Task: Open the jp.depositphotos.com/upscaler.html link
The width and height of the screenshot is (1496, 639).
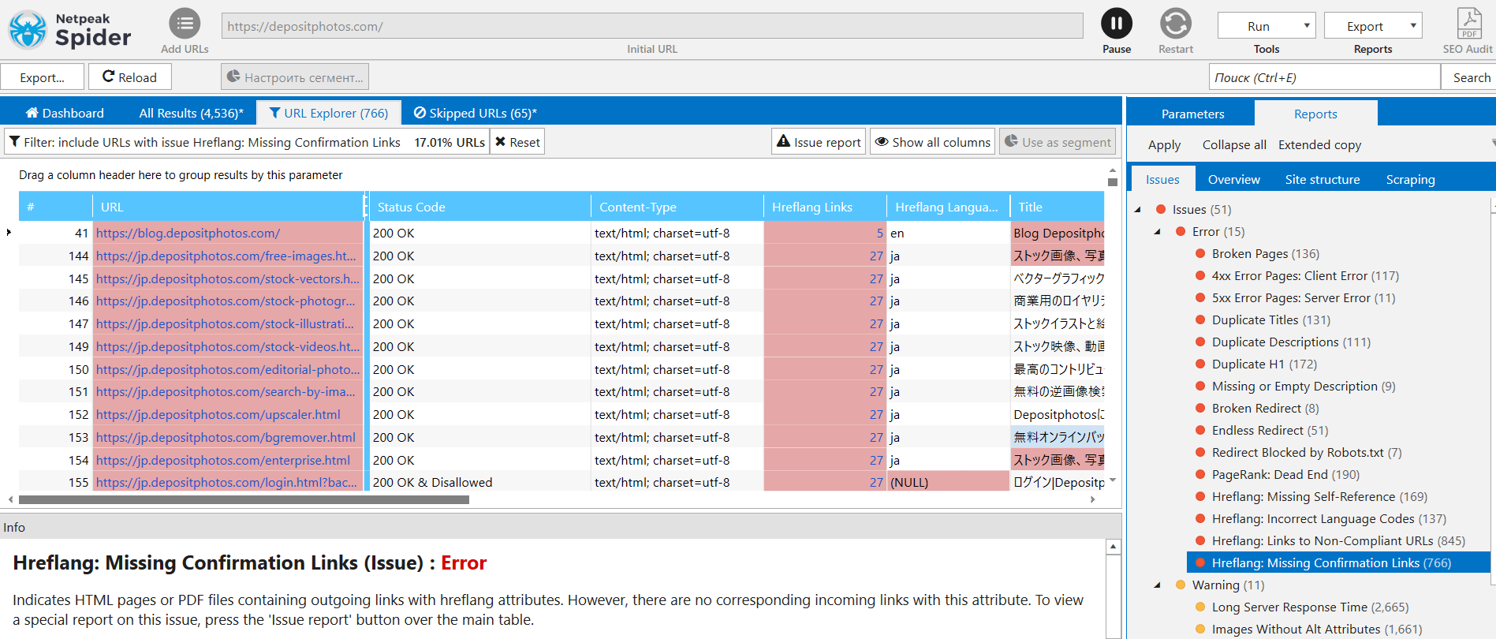Action: coord(218,415)
